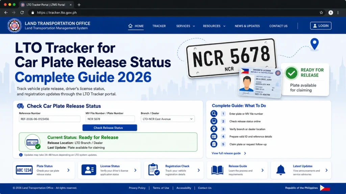
Task: Open the Accessibility footer link
Action: coord(183,188)
